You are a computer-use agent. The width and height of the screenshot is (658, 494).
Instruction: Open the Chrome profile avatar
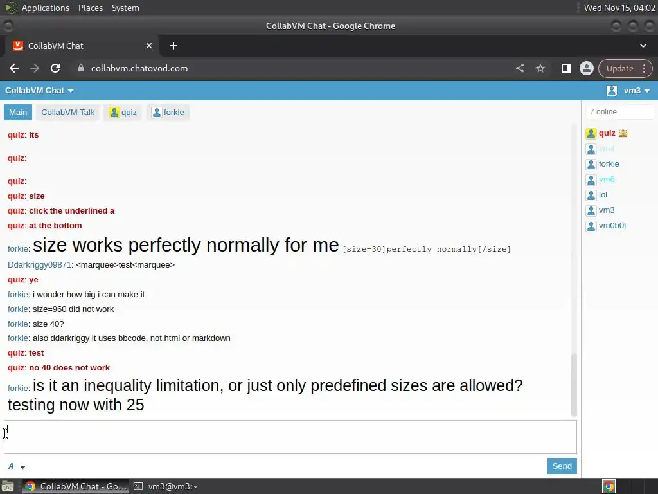click(586, 68)
